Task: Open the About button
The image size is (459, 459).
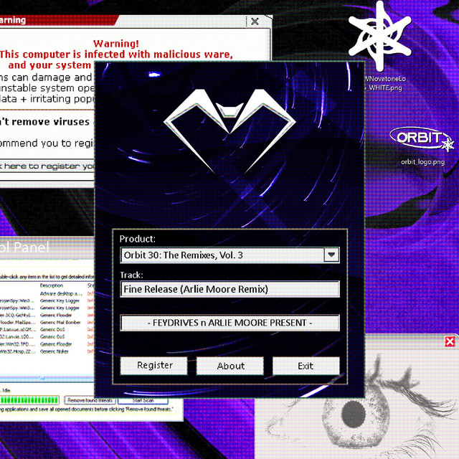Action: (230, 366)
